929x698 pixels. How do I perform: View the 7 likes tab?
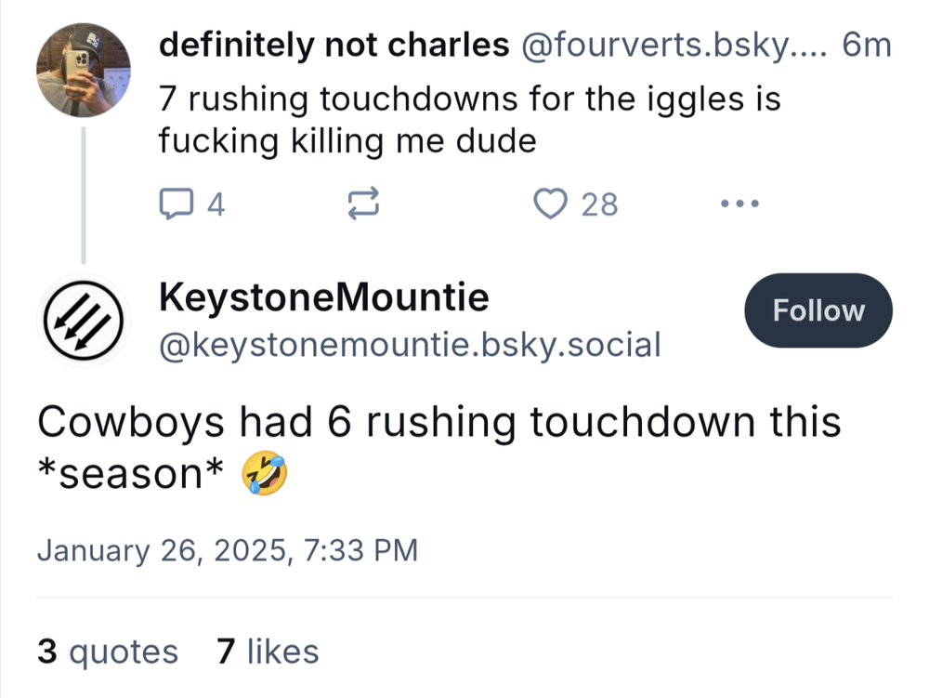(x=268, y=652)
